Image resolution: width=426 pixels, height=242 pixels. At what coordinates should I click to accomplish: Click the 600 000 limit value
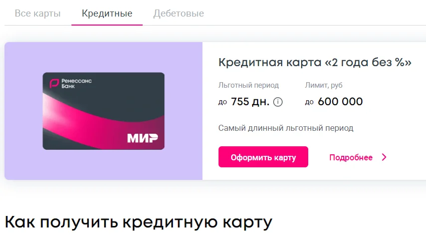coord(340,102)
